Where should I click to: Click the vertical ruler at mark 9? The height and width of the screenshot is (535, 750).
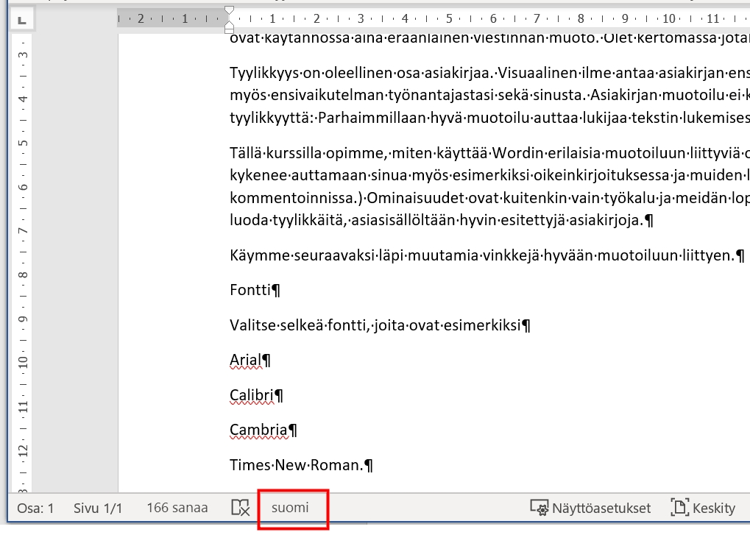point(23,320)
